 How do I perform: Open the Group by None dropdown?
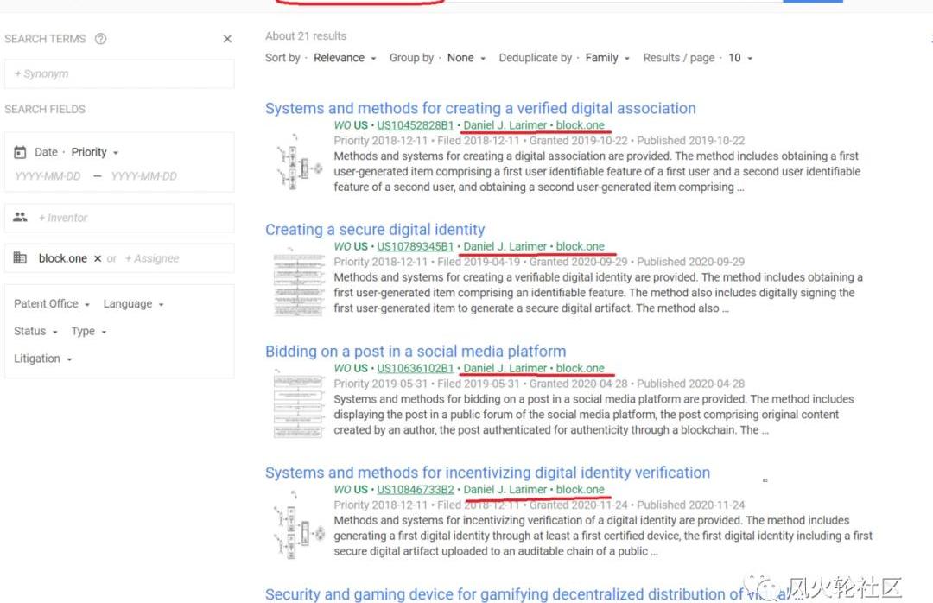tap(466, 58)
